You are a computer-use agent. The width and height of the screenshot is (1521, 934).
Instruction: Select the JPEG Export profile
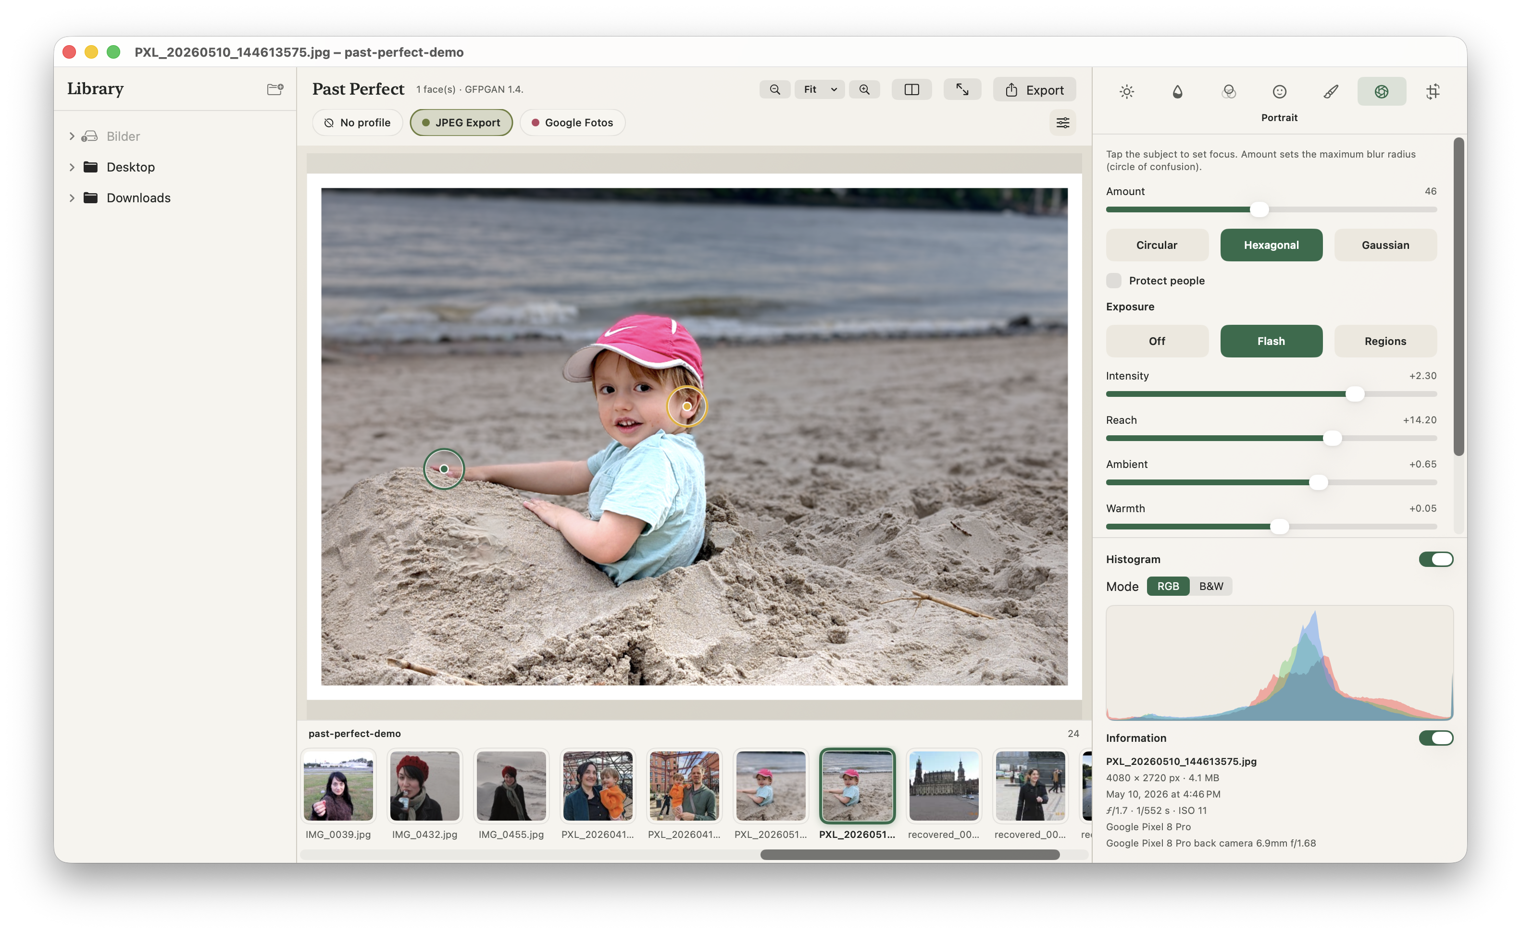coord(461,123)
